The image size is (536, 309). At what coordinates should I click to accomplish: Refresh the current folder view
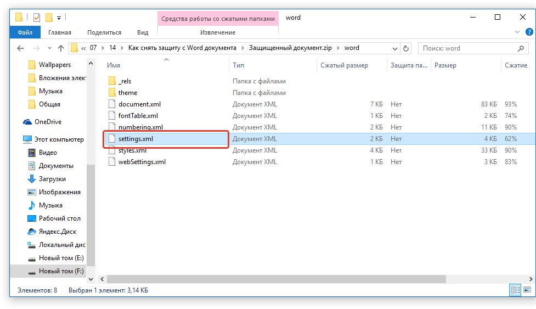[406, 48]
